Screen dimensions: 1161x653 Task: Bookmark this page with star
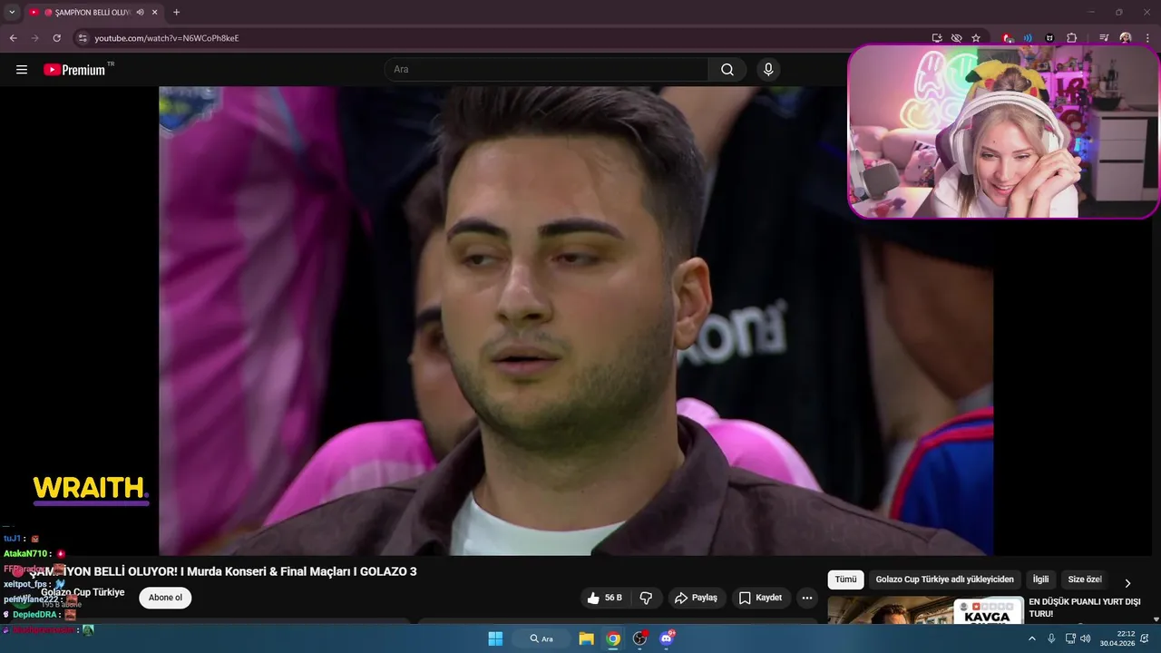tap(976, 38)
